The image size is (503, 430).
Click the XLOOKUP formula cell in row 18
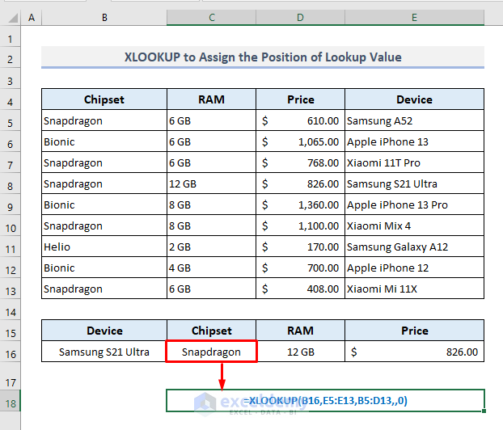(325, 401)
